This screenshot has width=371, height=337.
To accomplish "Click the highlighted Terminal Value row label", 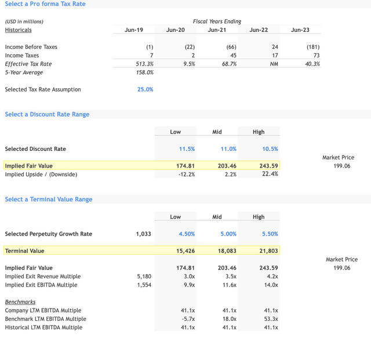I will tap(24, 251).
